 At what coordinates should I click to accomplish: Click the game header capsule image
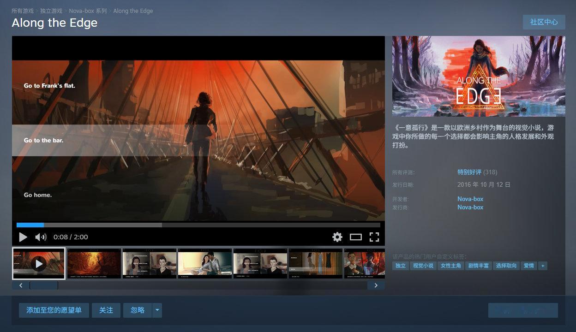pyautogui.click(x=479, y=76)
